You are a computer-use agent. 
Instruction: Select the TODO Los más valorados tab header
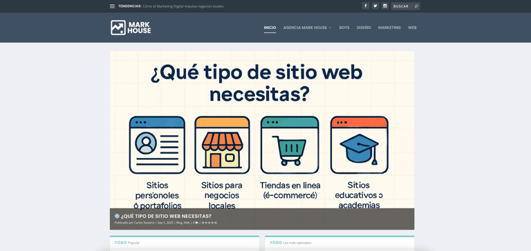tap(290, 243)
